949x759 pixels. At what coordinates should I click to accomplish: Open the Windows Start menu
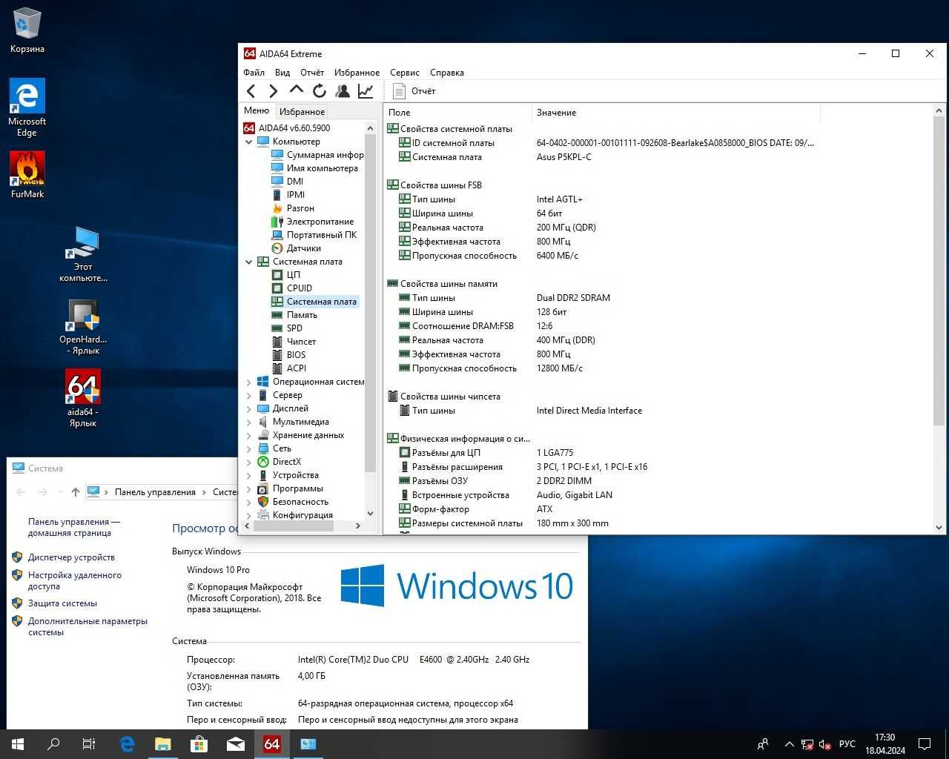[x=18, y=744]
